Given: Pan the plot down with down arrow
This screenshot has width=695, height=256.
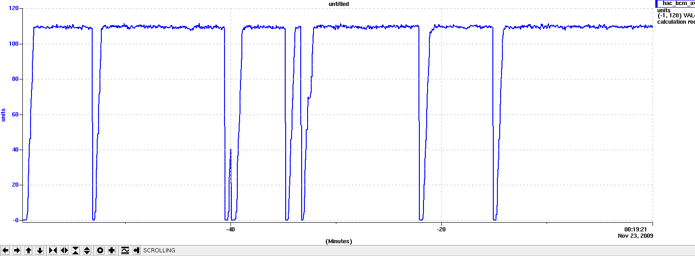Looking at the screenshot, I should (40, 251).
